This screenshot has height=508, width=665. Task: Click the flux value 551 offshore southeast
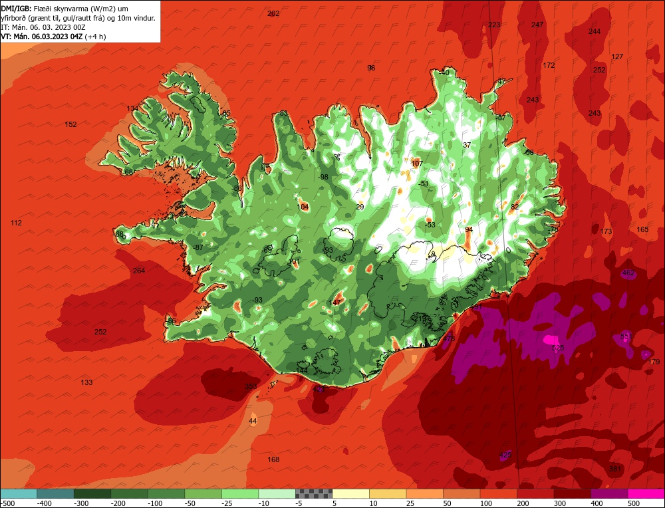tap(626, 336)
